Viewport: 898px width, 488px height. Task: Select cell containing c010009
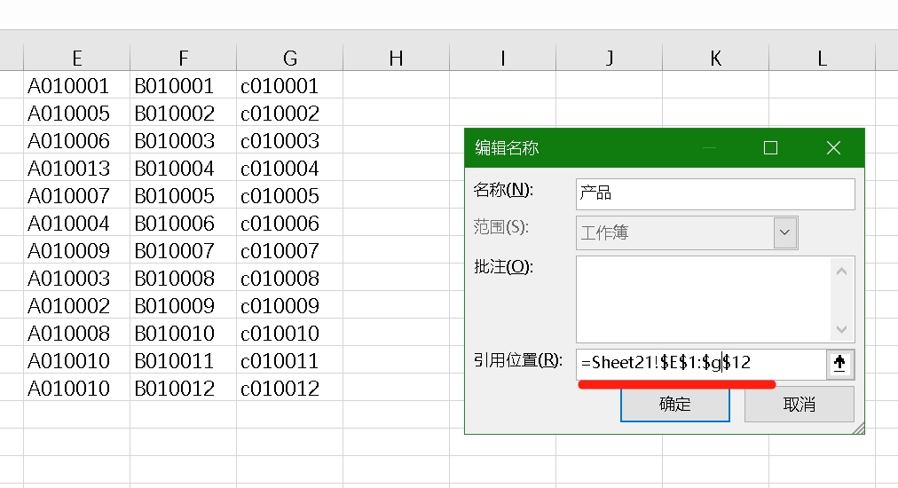(x=290, y=305)
